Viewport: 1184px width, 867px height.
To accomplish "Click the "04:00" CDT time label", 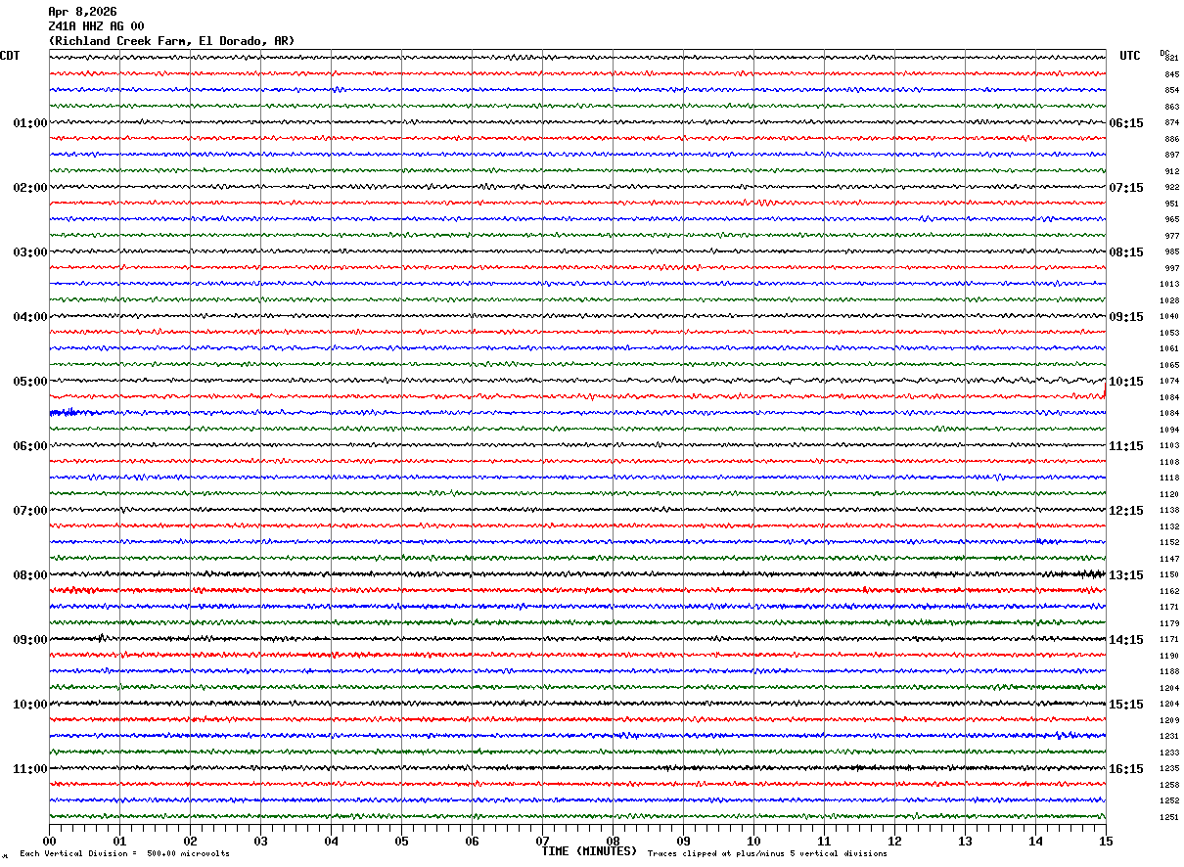I will 30,317.
